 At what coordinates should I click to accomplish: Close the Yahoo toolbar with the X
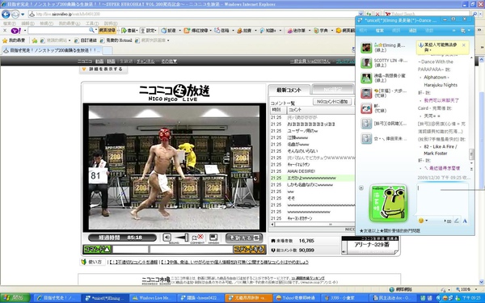pyautogui.click(x=5, y=31)
